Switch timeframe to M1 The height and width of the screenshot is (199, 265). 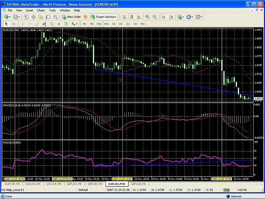click(84, 24)
